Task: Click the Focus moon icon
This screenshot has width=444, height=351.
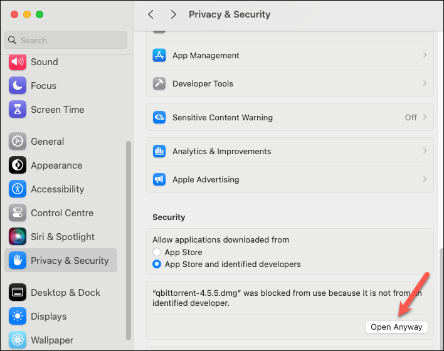Action: click(x=18, y=85)
